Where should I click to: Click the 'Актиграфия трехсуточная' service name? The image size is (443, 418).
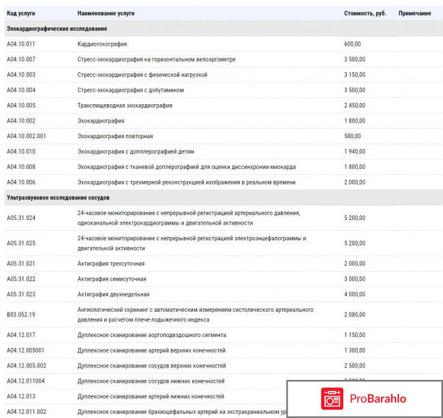[111, 263]
